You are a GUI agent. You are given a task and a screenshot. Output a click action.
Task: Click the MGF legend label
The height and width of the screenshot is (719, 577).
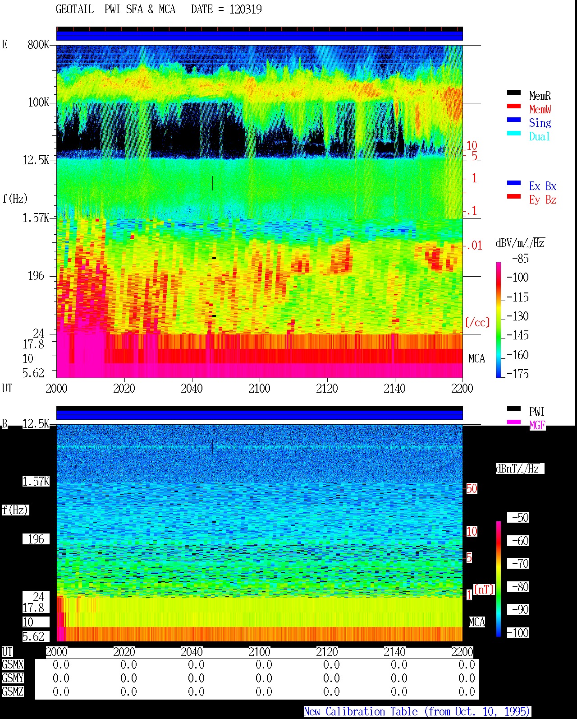(x=537, y=425)
